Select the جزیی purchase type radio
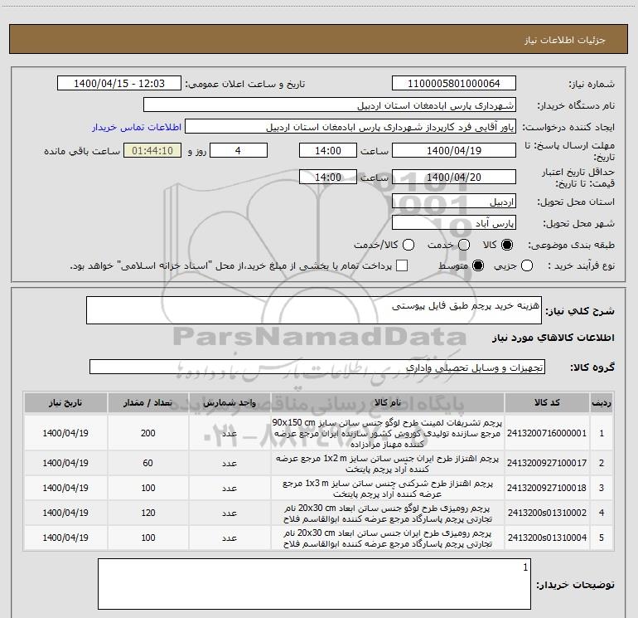 pos(526,265)
